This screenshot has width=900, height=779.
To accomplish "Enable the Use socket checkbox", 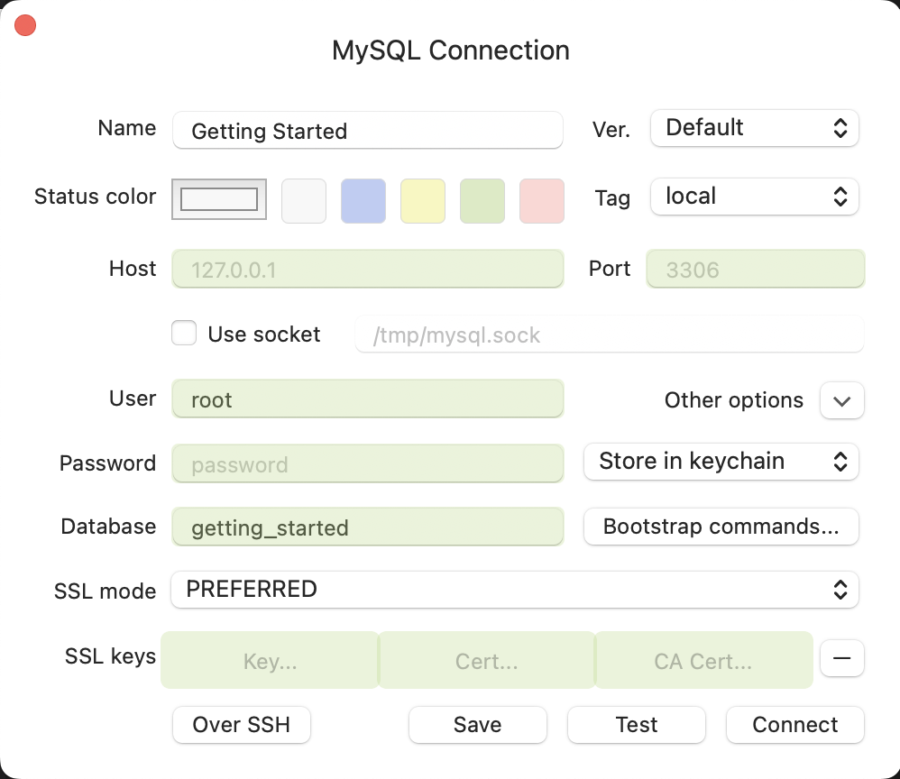I will 184,333.
